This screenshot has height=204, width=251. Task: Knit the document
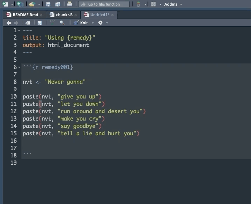(x=80, y=23)
